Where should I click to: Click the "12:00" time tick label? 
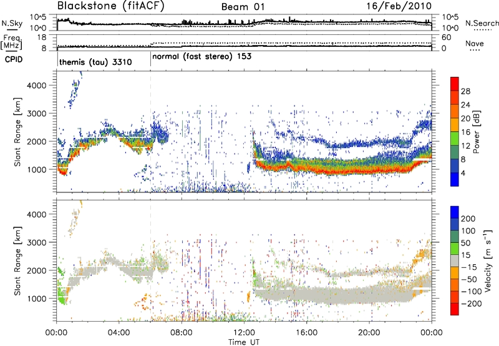[244, 333]
